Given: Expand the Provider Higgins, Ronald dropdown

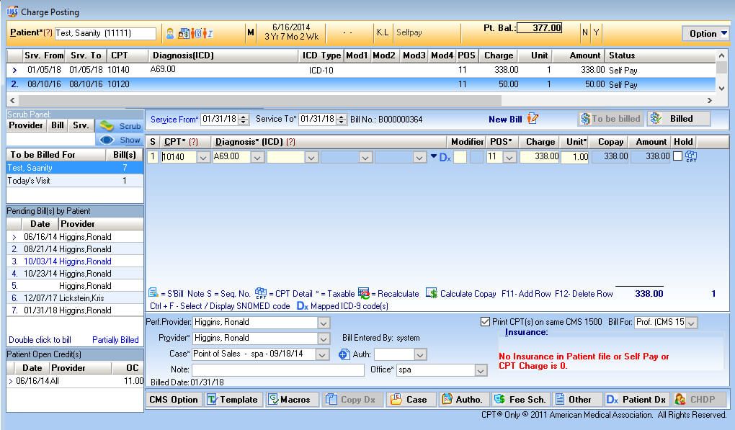Looking at the screenshot, I should pyautogui.click(x=324, y=339).
